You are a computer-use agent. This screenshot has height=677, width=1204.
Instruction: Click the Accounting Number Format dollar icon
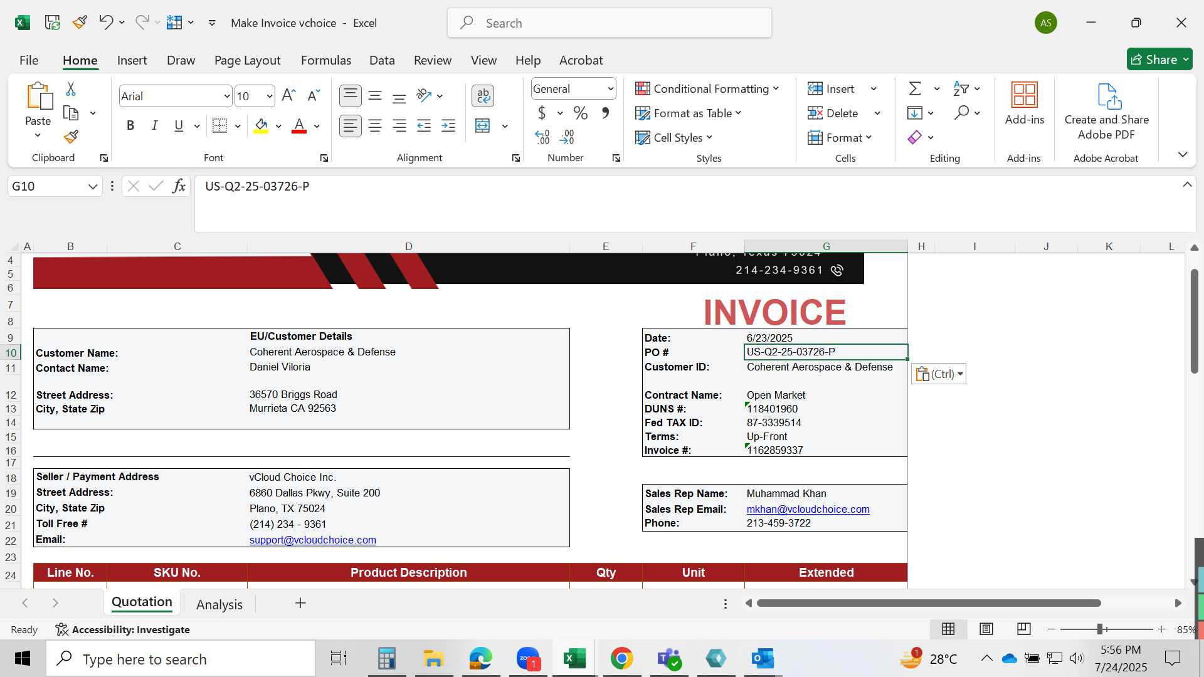[x=542, y=113]
